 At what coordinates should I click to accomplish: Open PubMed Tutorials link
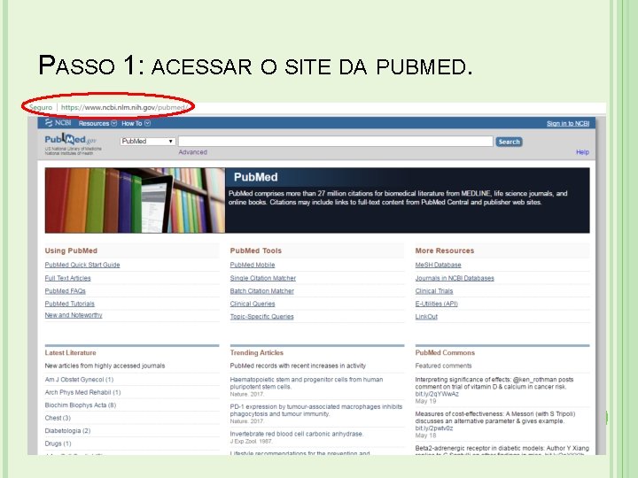(x=70, y=304)
